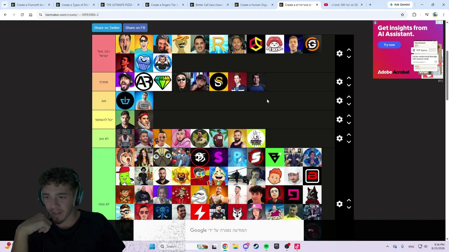Select the purple S logo thumbnail

219,157
